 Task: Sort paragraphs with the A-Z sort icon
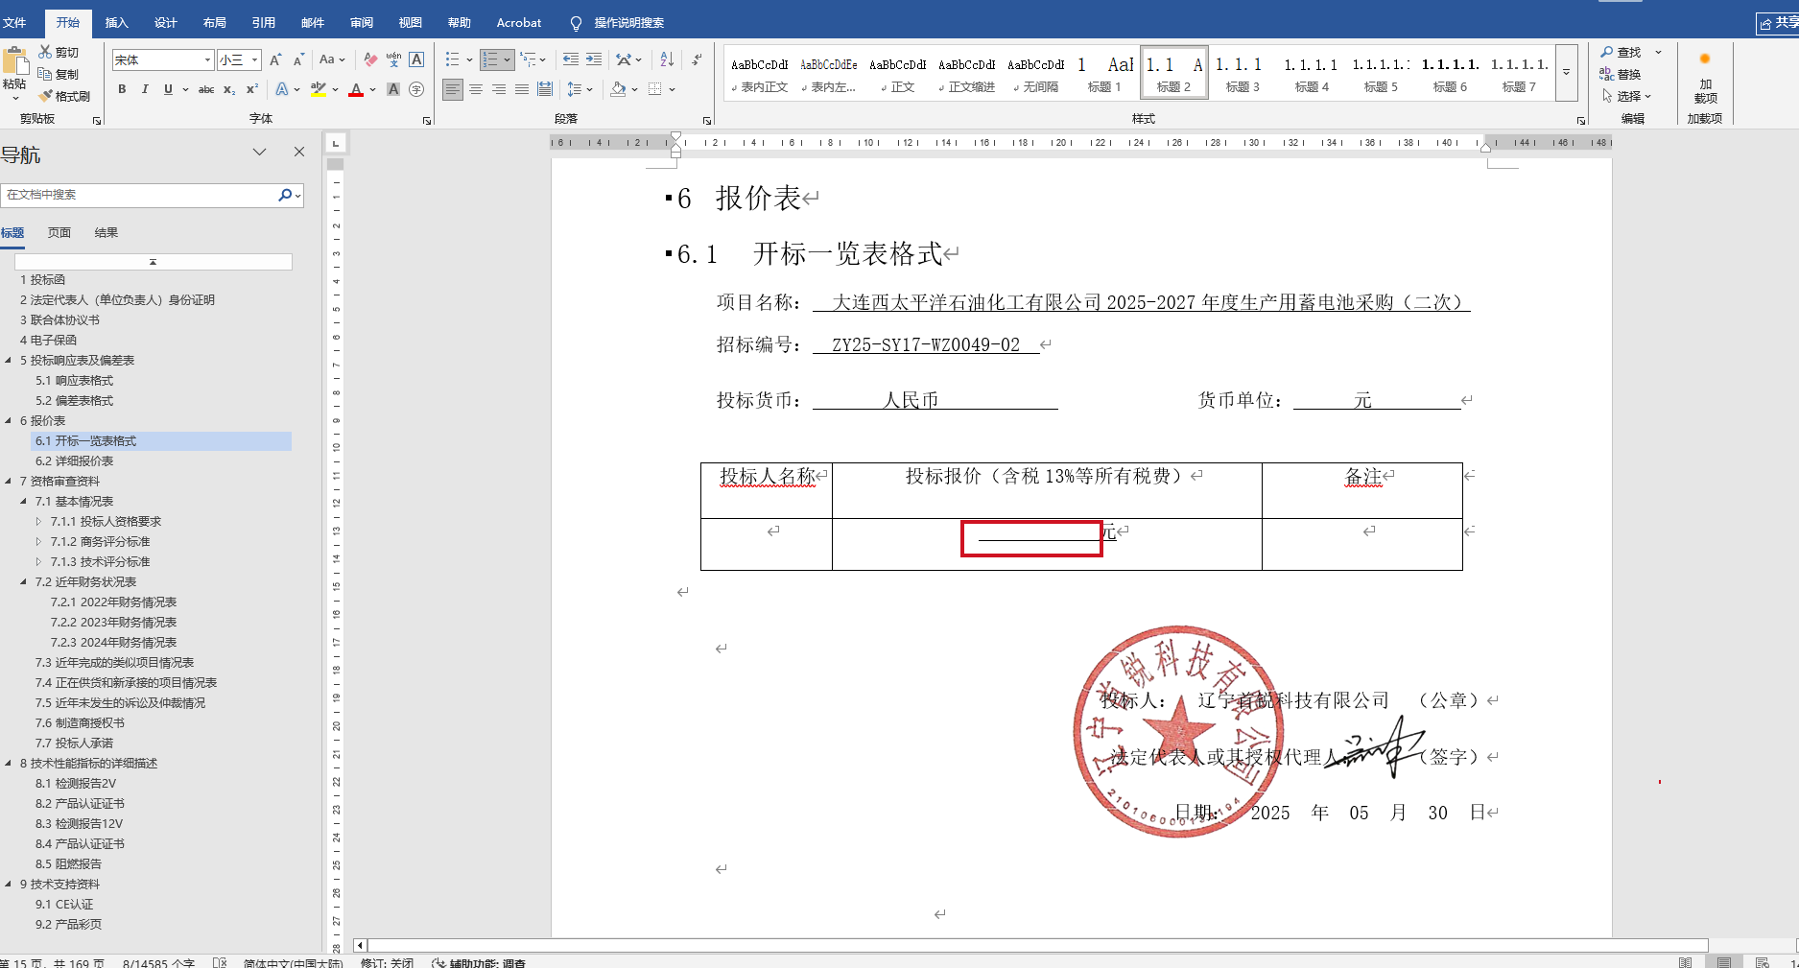click(667, 60)
